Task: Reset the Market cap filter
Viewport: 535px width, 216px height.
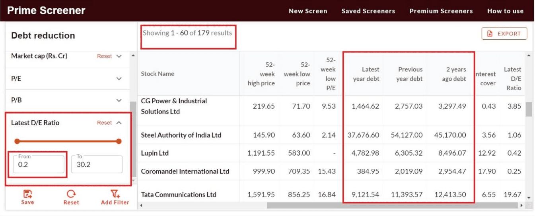Action: [104, 56]
